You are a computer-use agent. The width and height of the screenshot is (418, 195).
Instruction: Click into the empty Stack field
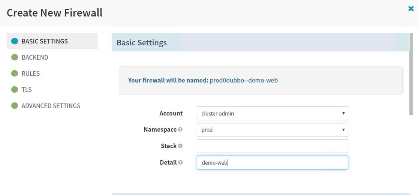coord(272,146)
